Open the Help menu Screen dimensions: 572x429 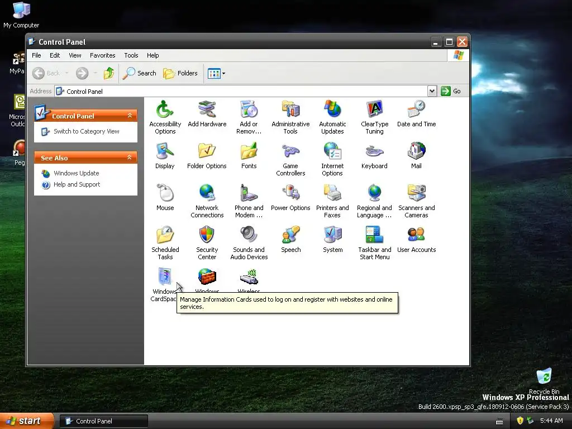(153, 55)
